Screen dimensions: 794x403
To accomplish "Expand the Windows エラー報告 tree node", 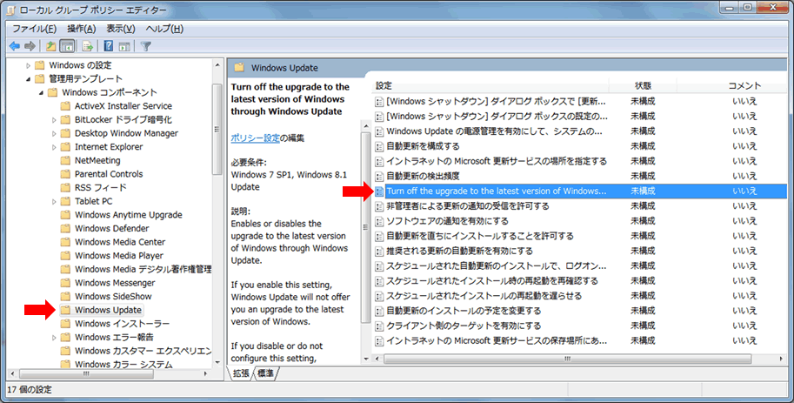I will [54, 338].
